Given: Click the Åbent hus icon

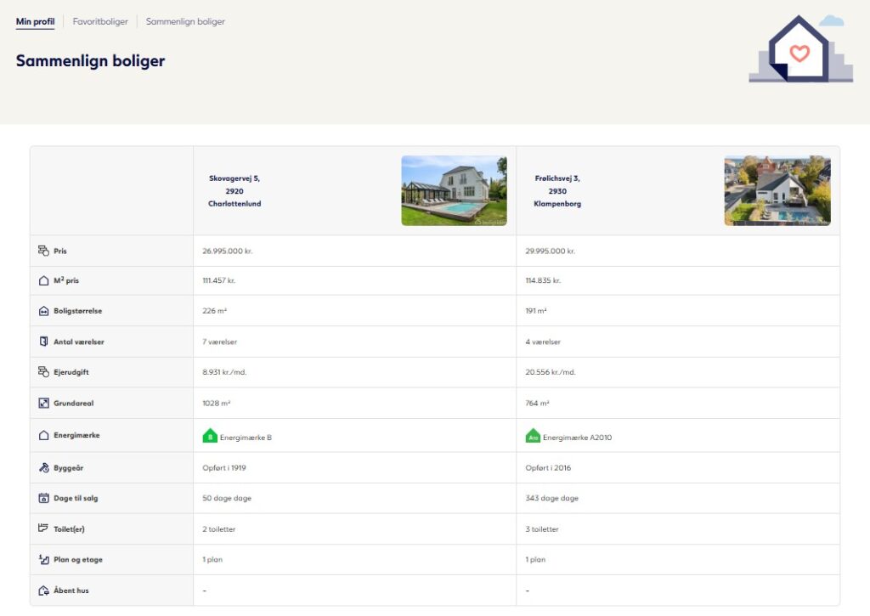Looking at the screenshot, I should (43, 591).
